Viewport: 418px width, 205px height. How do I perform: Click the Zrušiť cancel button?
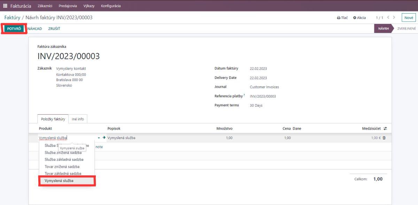pyautogui.click(x=54, y=29)
